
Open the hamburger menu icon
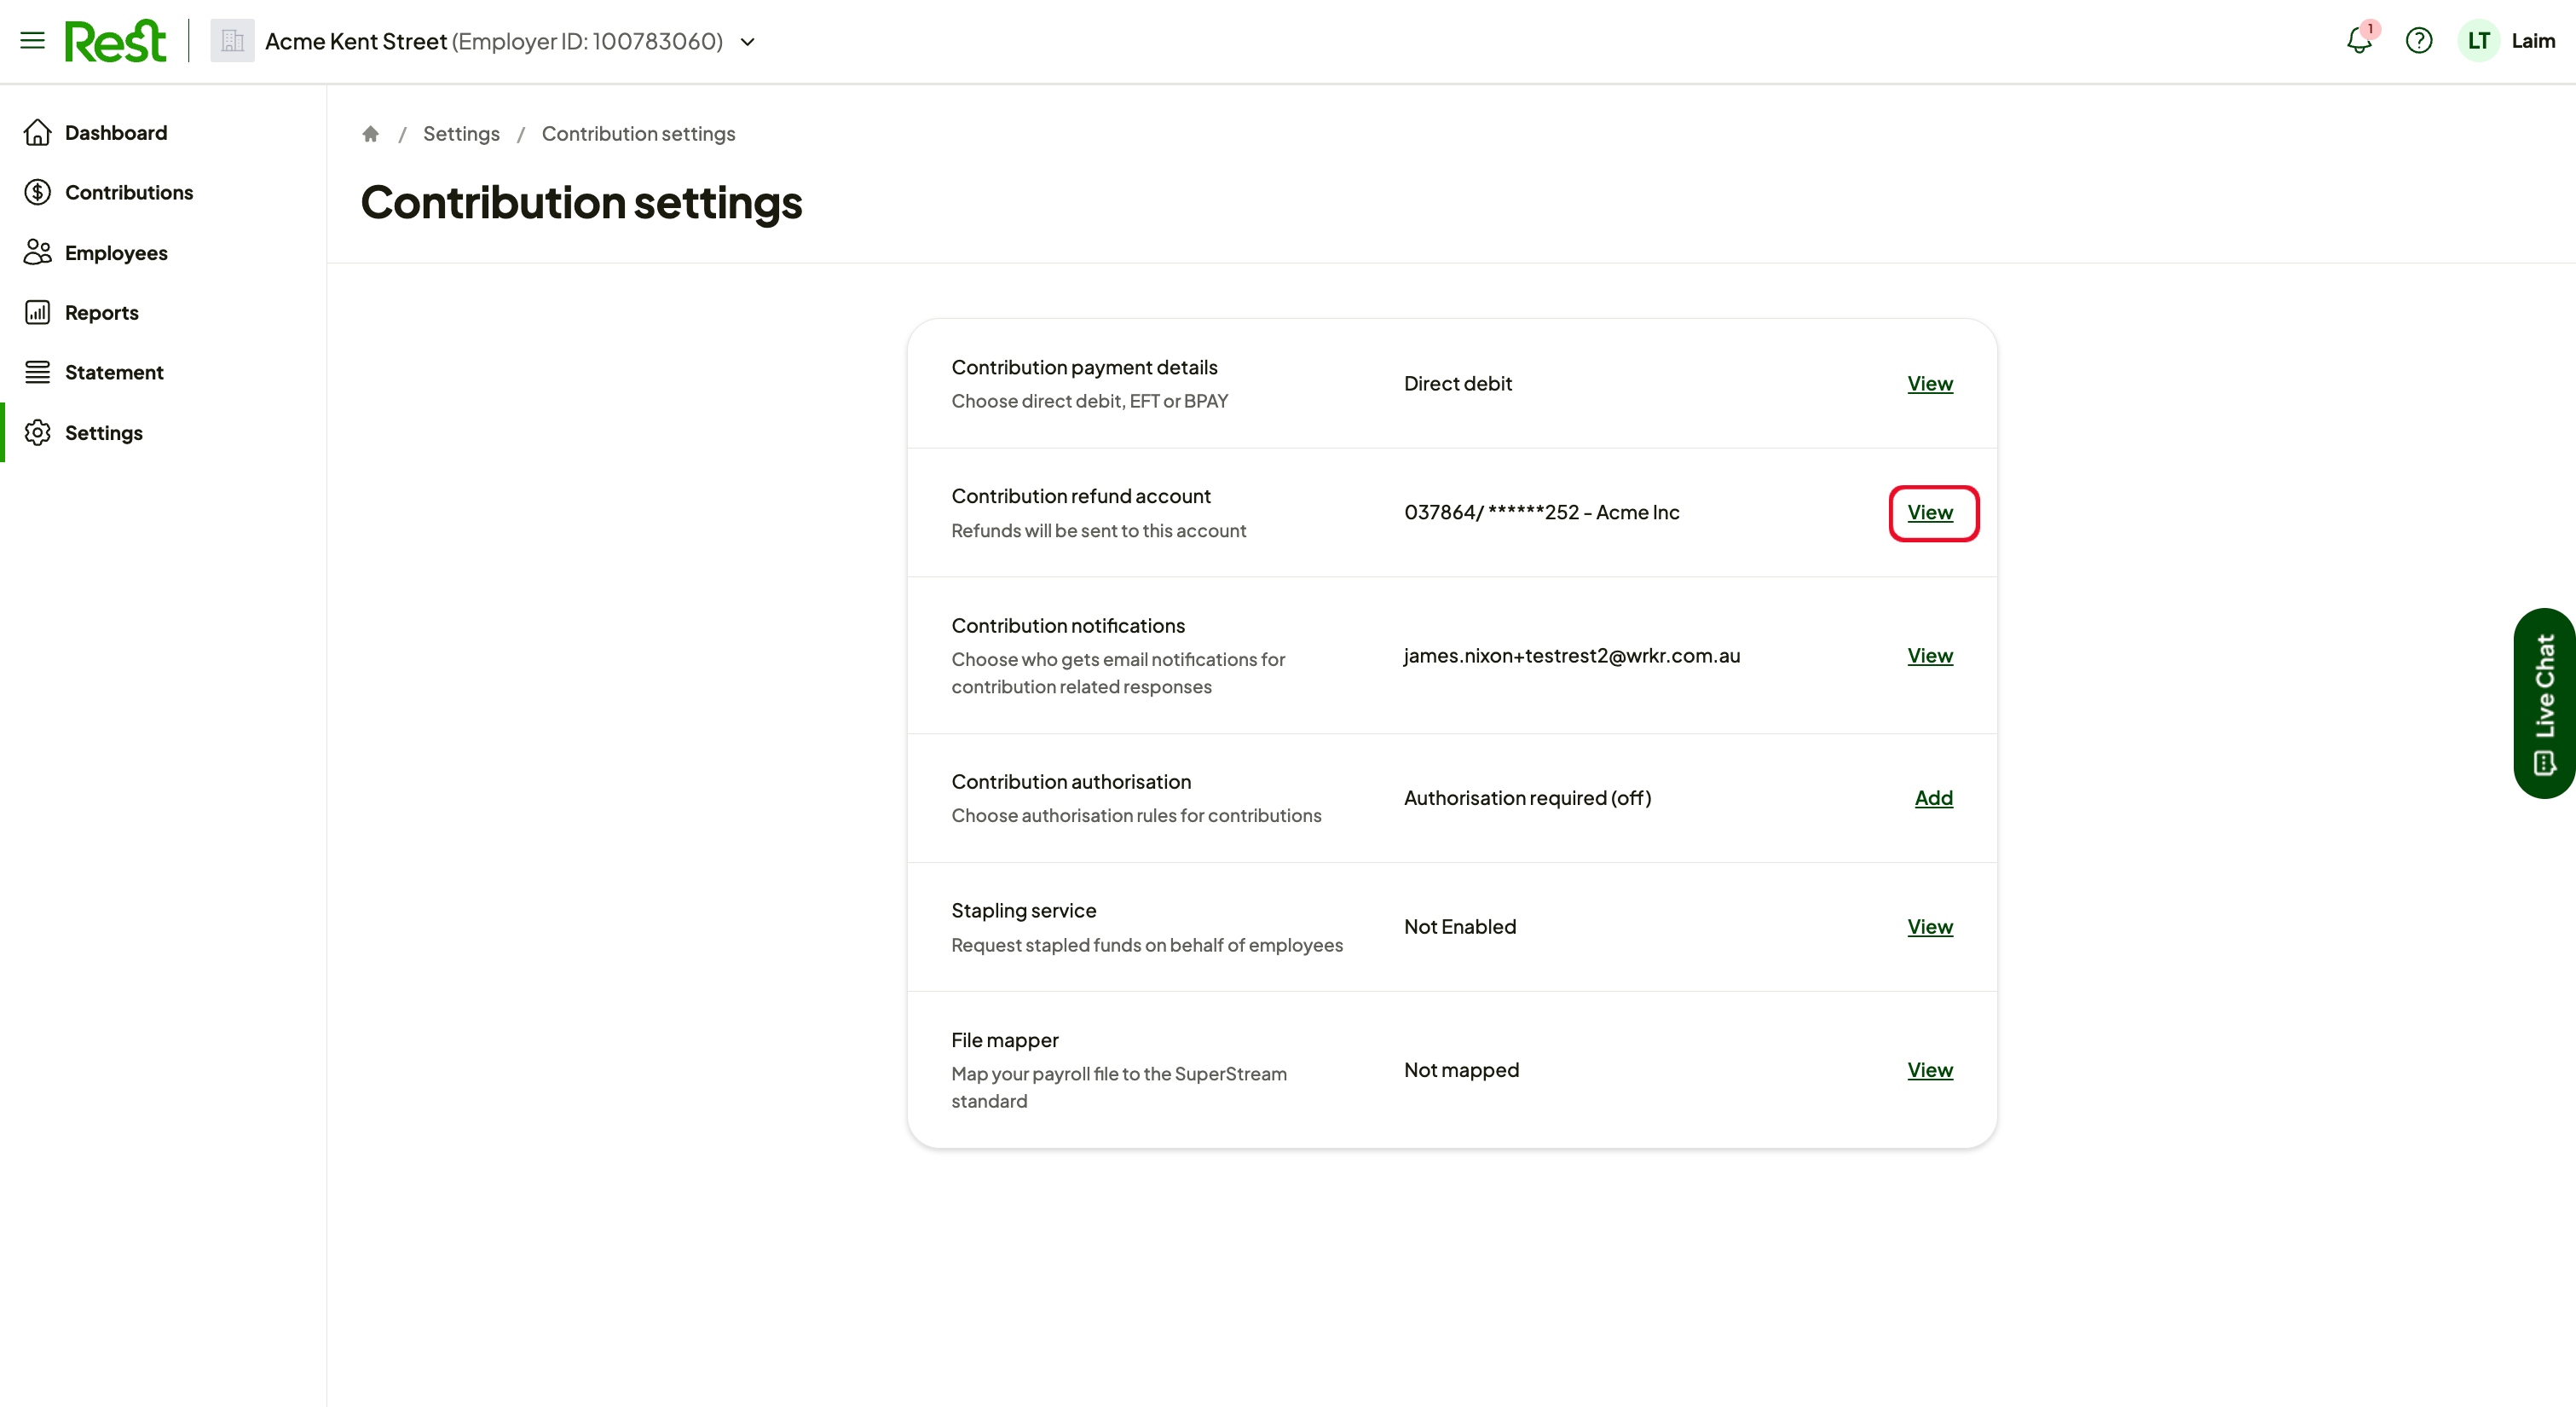click(x=32, y=41)
